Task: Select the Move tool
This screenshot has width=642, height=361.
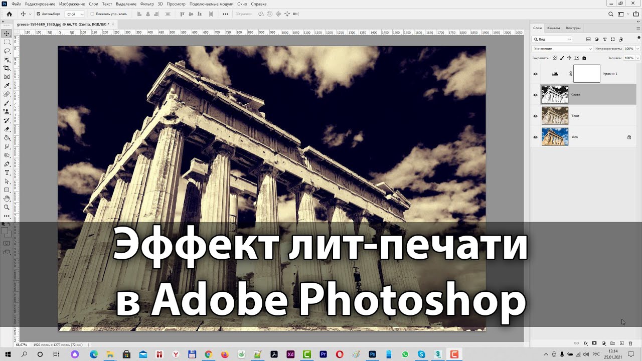Action: coord(7,34)
